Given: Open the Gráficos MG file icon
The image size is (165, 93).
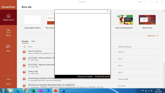Looking at the screenshot, I should coord(24,72).
